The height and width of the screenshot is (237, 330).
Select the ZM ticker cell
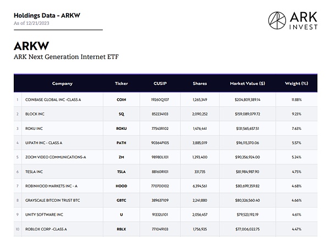click(x=122, y=157)
